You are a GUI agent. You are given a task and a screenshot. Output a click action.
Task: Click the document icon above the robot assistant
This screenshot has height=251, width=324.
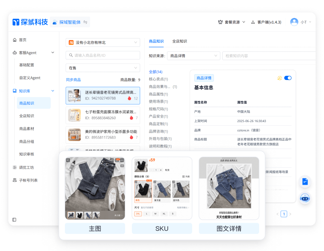tap(305, 182)
